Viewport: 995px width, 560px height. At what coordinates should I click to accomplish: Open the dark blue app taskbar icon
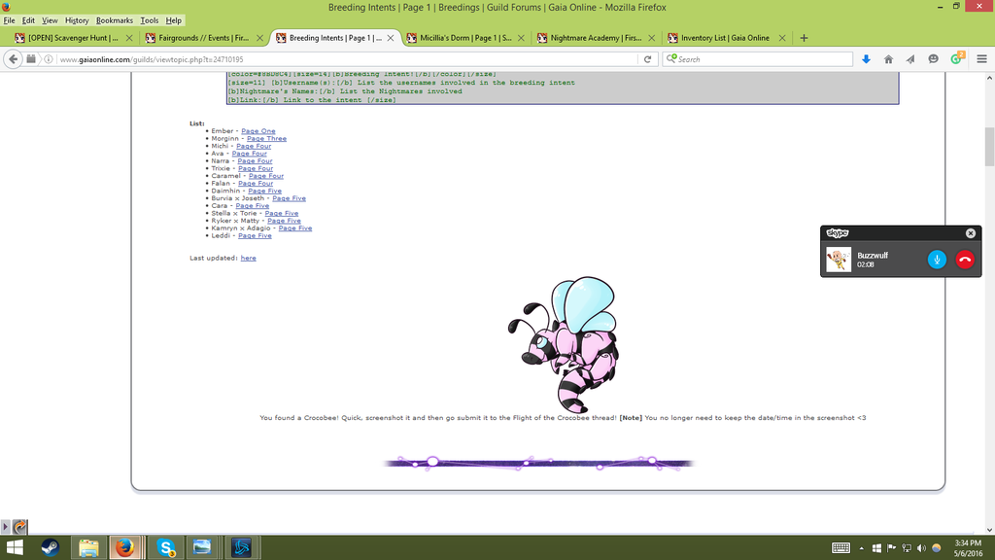click(x=241, y=547)
